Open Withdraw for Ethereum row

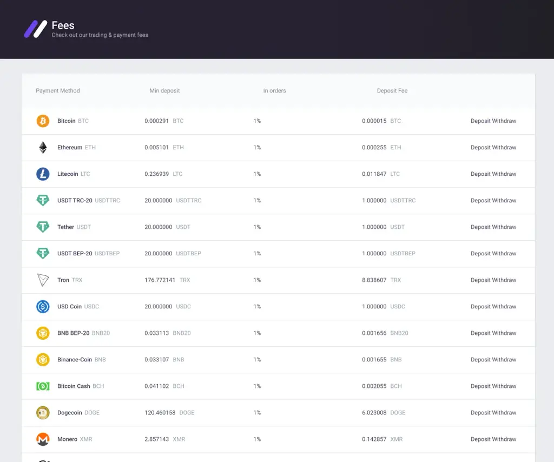pyautogui.click(x=504, y=147)
